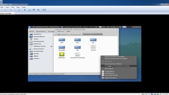Click thumbnail bar view toolbar icon

tap(30, 10)
